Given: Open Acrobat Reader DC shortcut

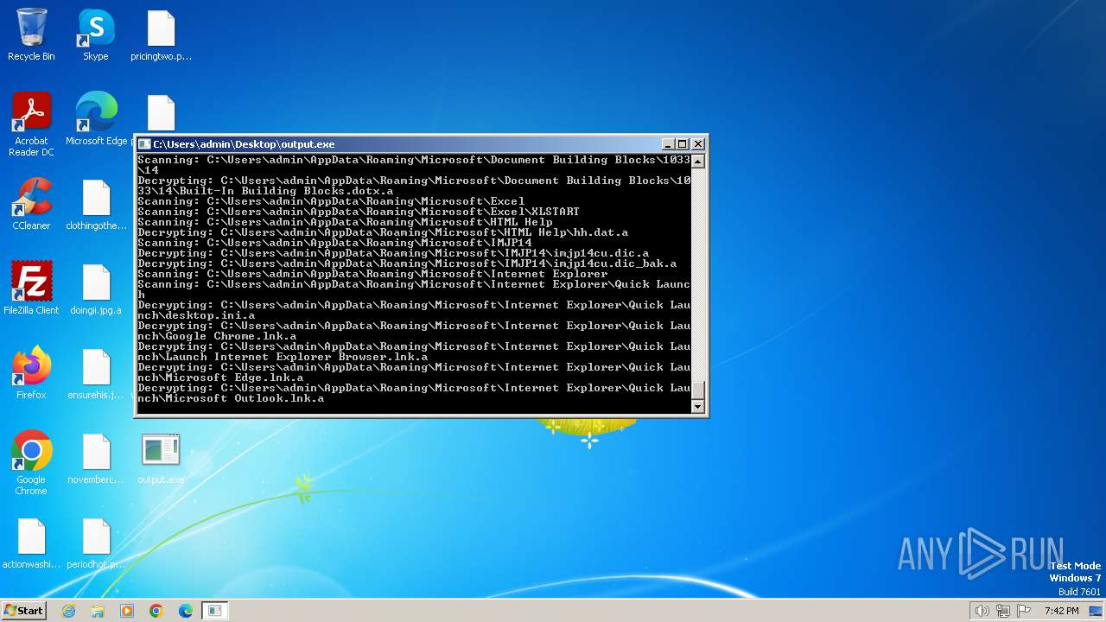Looking at the screenshot, I should pos(31,124).
